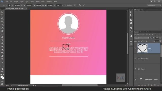Image resolution: width=162 pixels, height=91 pixels.
Task: Click the horizontal canvas scrollbar
Action: [80, 85]
